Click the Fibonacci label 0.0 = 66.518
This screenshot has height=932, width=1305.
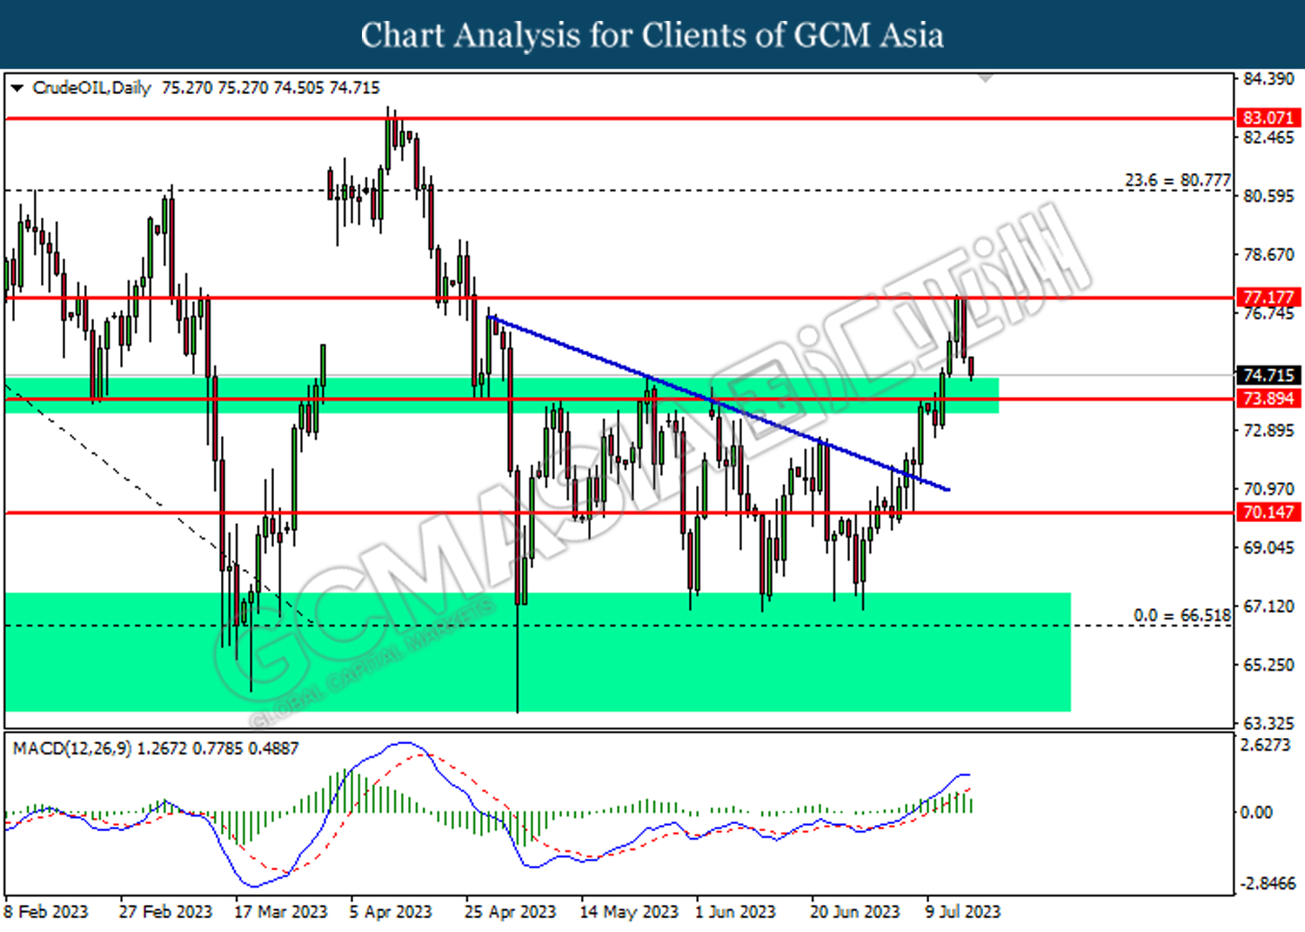point(1182,615)
